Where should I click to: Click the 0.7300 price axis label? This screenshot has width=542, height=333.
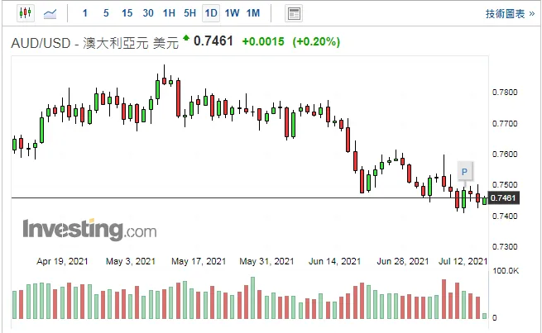pos(505,247)
